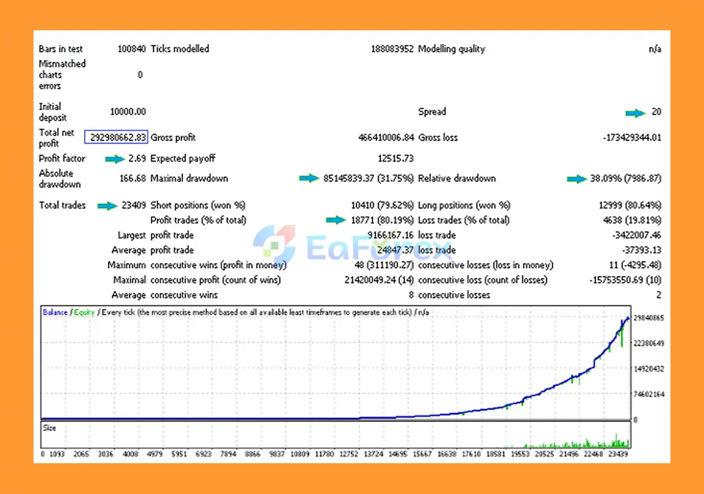Click the blue Balance legend label
704x494 pixels.
[x=55, y=312]
